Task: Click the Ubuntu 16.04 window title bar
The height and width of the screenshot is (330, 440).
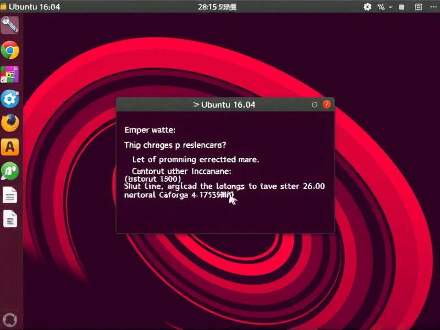Action: (225, 104)
